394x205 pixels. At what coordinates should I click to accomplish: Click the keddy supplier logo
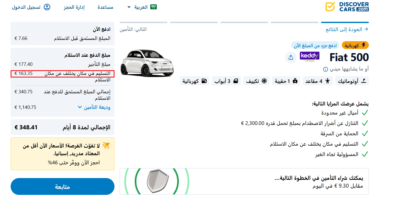(309, 56)
